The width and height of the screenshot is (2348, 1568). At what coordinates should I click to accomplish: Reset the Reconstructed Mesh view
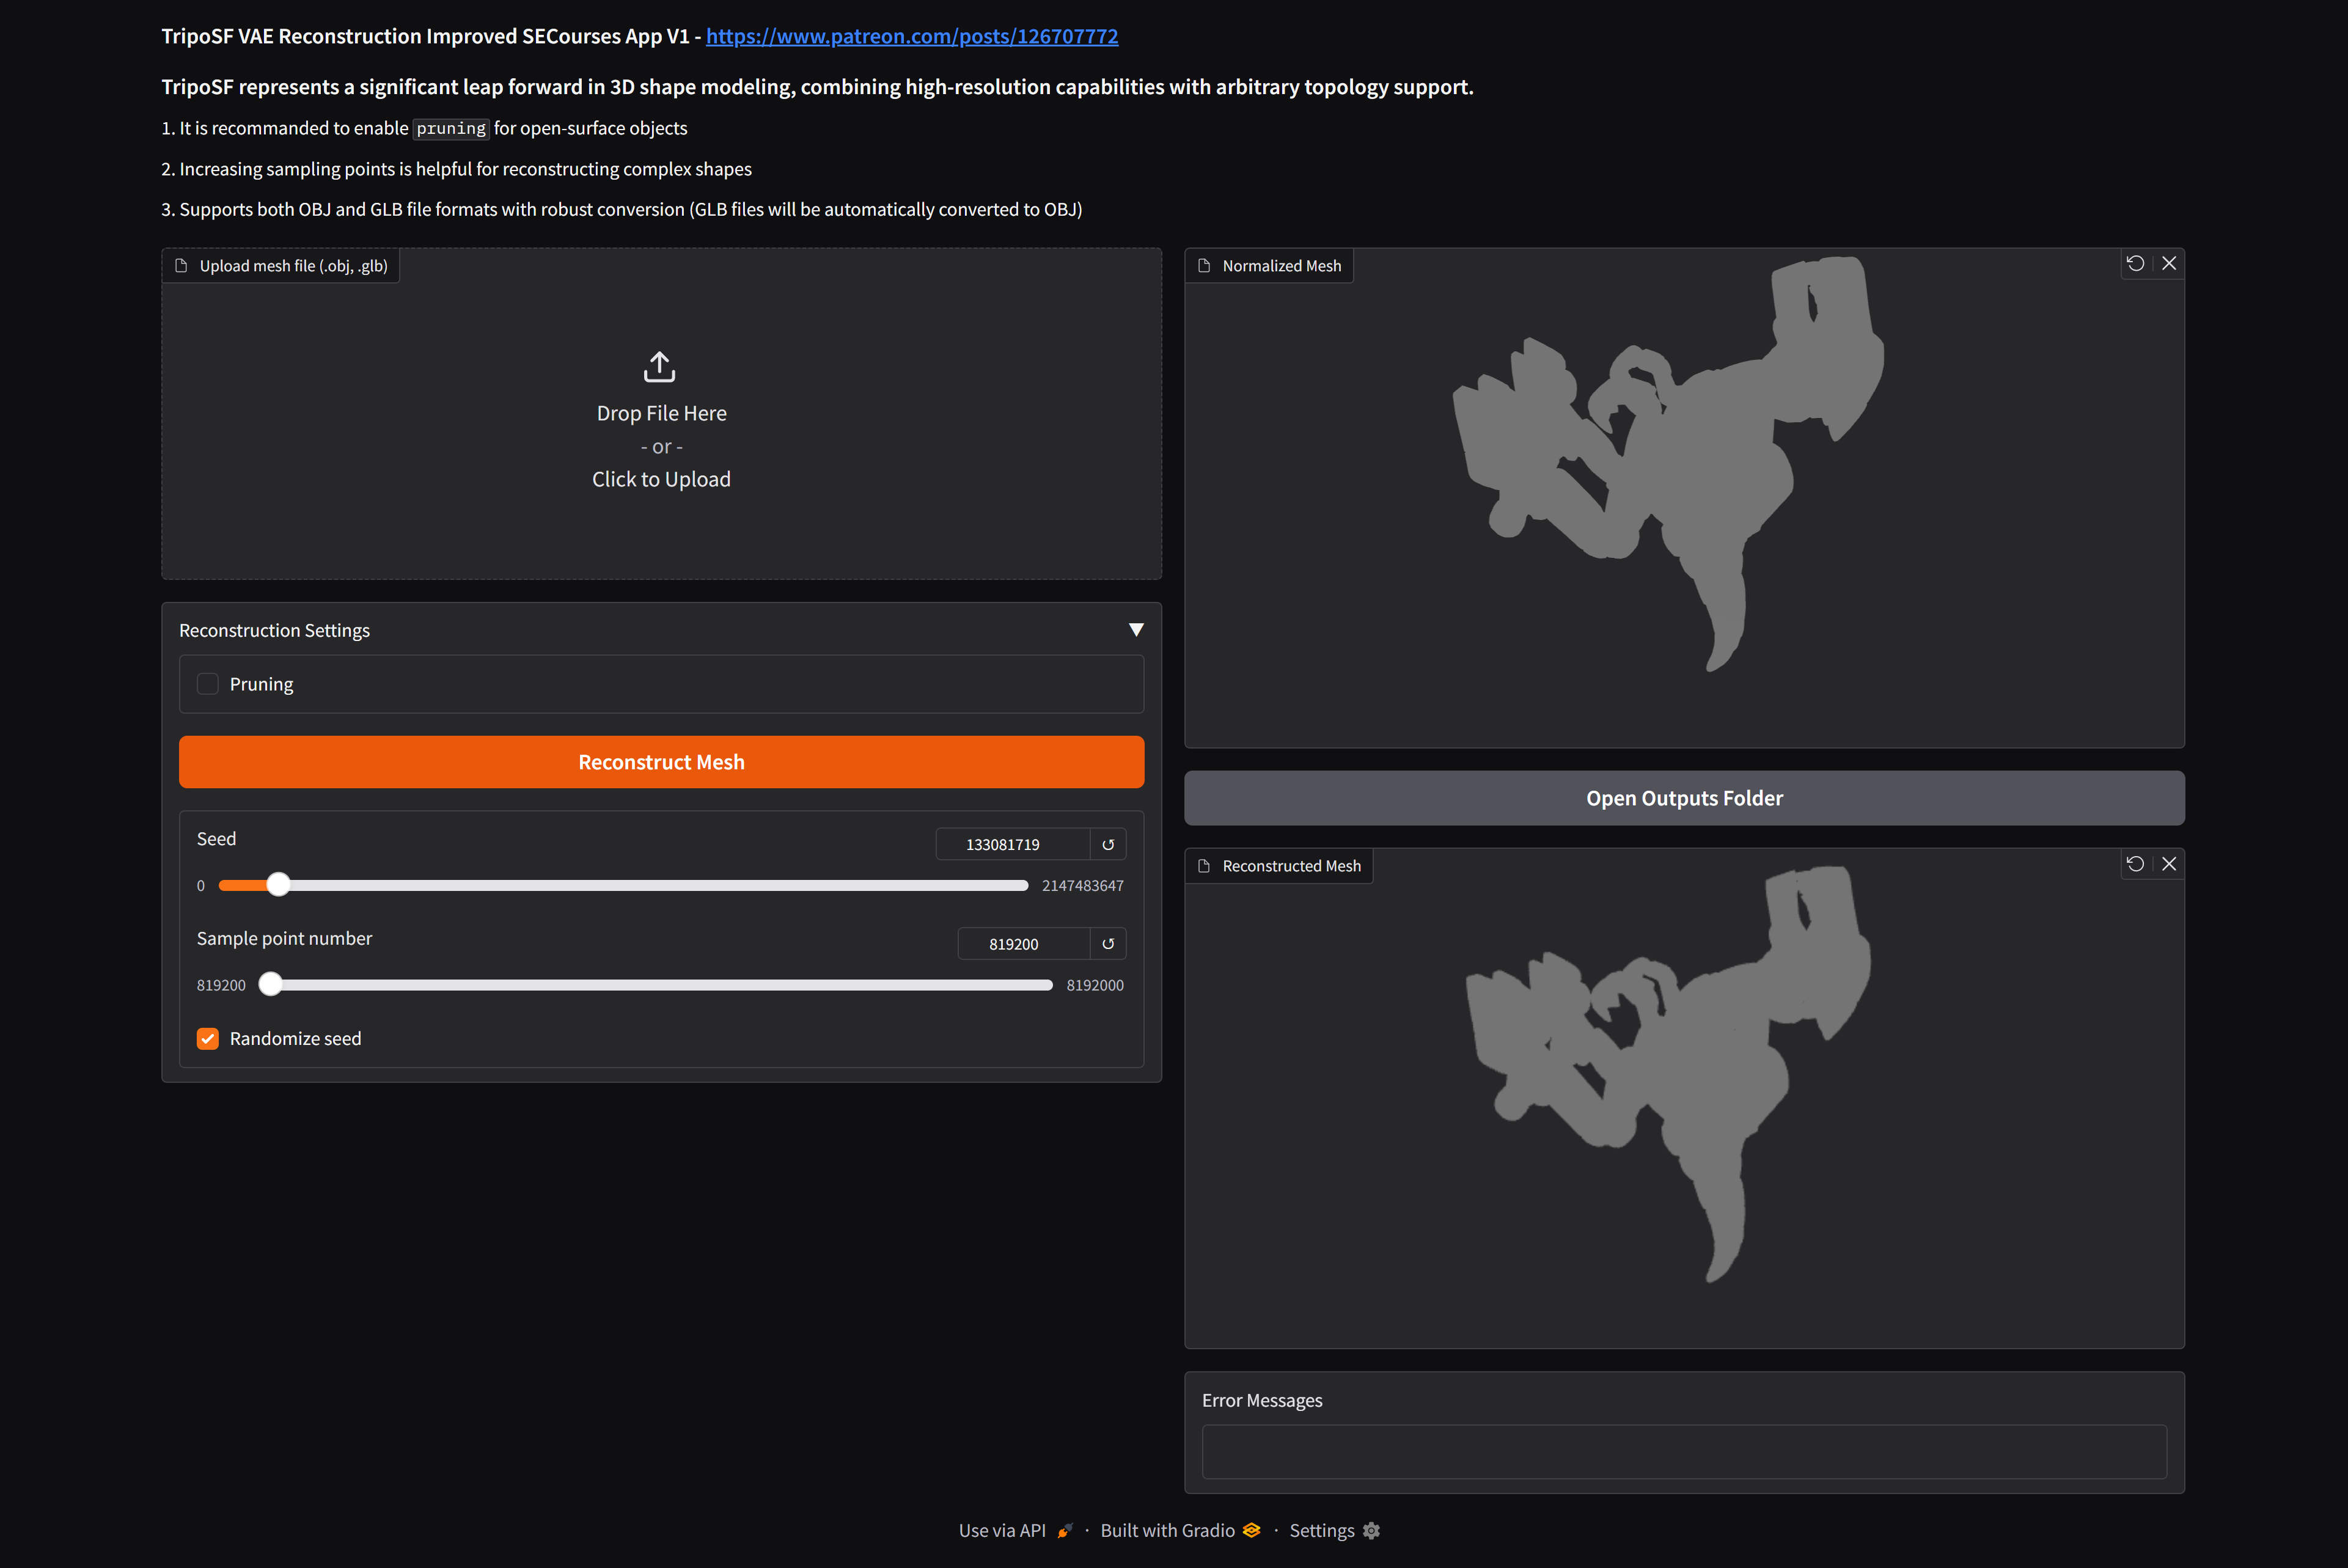coord(2135,863)
